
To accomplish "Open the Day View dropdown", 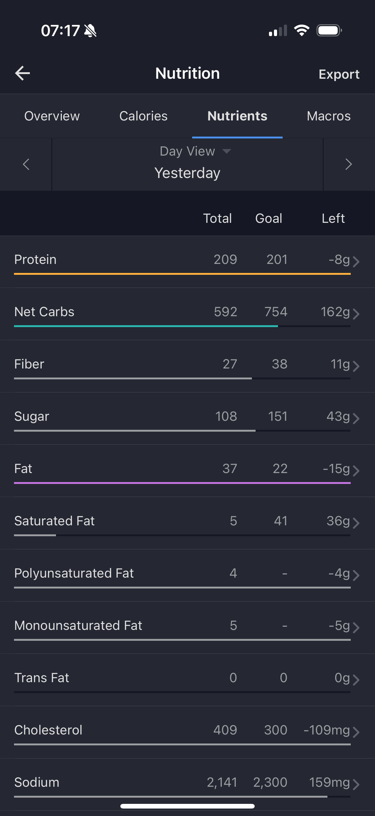I will (195, 152).
